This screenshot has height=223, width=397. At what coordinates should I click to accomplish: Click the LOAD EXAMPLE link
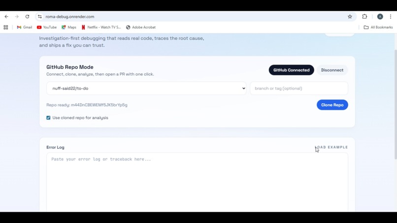331,147
